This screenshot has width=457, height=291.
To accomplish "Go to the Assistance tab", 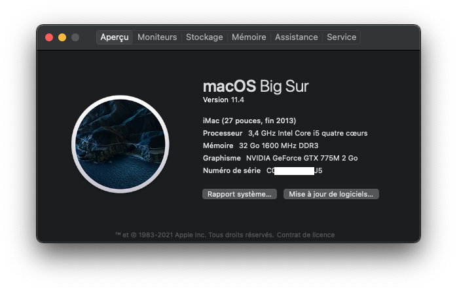I will 297,37.
